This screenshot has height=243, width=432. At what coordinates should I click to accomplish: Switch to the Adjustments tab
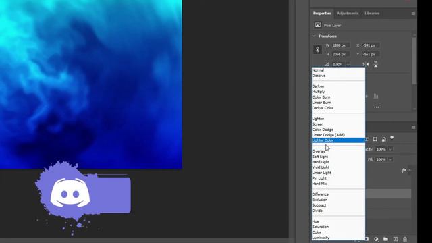[348, 13]
